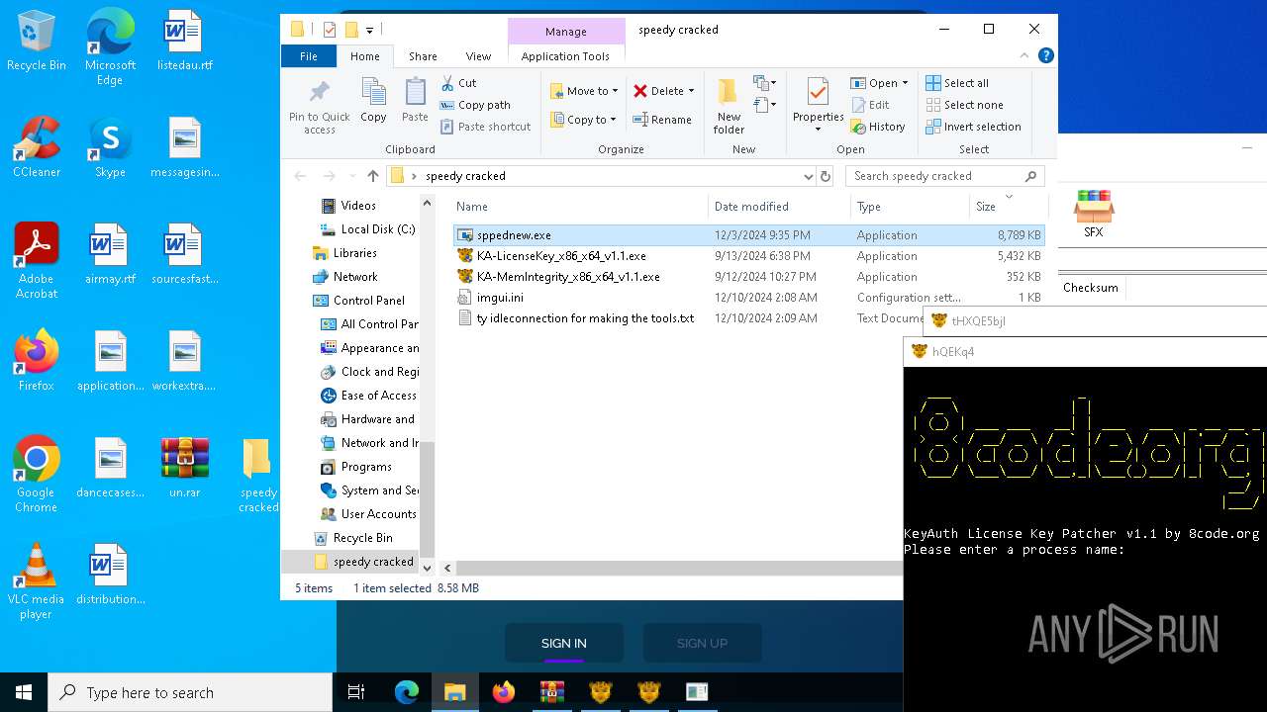Open the Properties ribbon button

(818, 106)
